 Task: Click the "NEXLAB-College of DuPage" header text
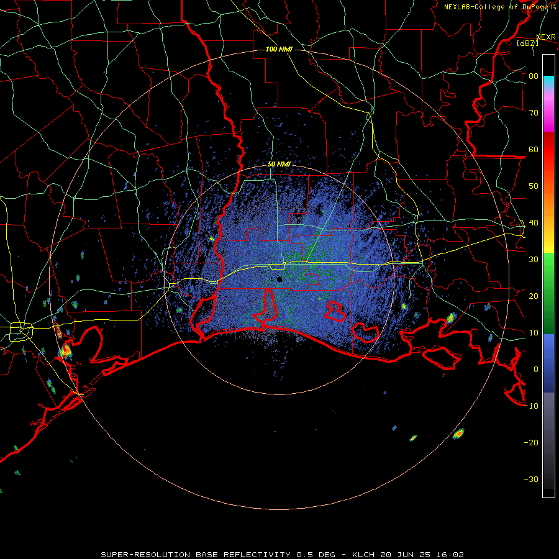point(497,7)
